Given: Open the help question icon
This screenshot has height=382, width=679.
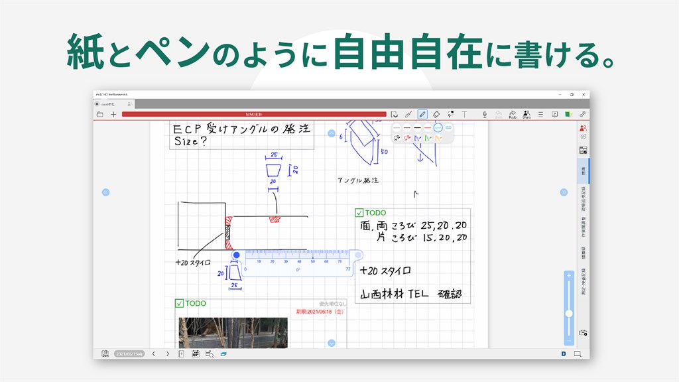Looking at the screenshot, I should (555, 114).
